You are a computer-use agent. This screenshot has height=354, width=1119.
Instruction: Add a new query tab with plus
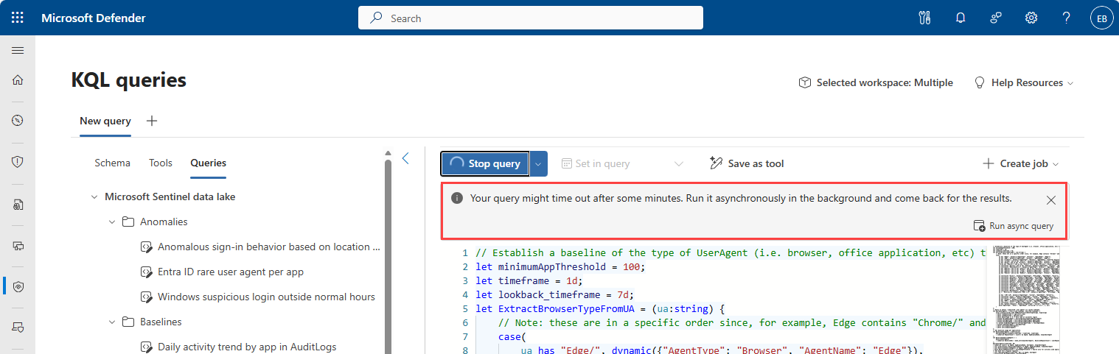[152, 121]
